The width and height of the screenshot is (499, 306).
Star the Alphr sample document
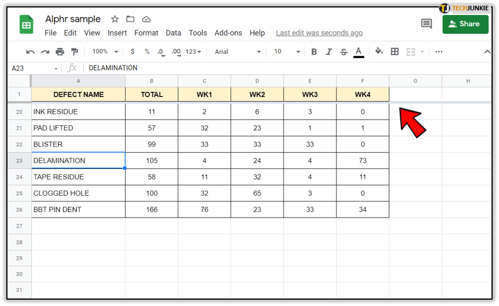[114, 20]
